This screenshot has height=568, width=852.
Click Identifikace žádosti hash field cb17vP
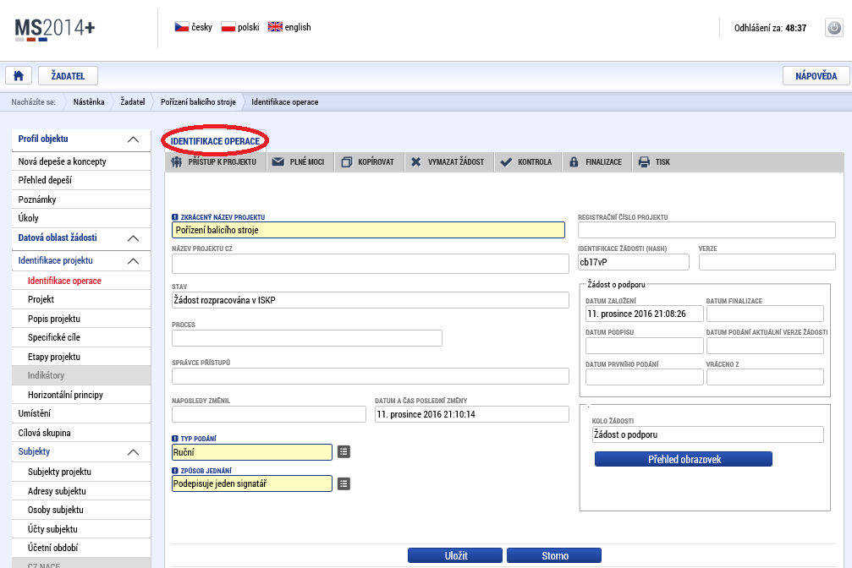634,262
